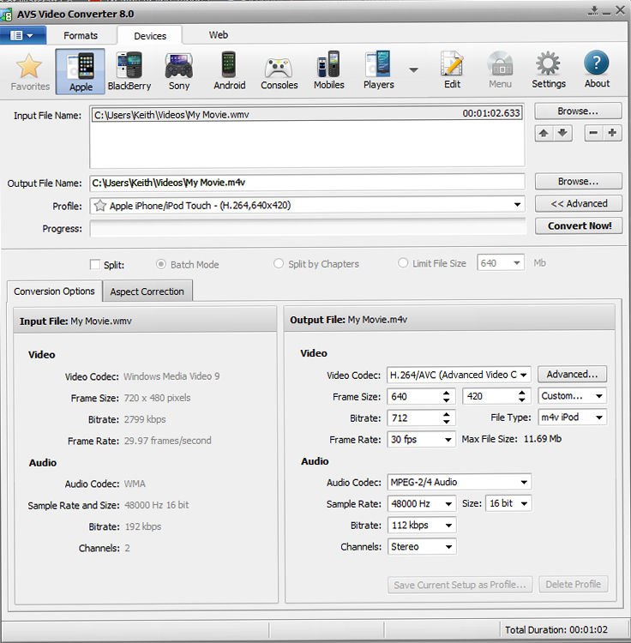Select the Sony devices category
This screenshot has height=643, width=631.
click(179, 72)
